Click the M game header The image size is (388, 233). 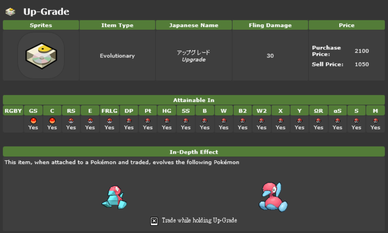pos(376,111)
